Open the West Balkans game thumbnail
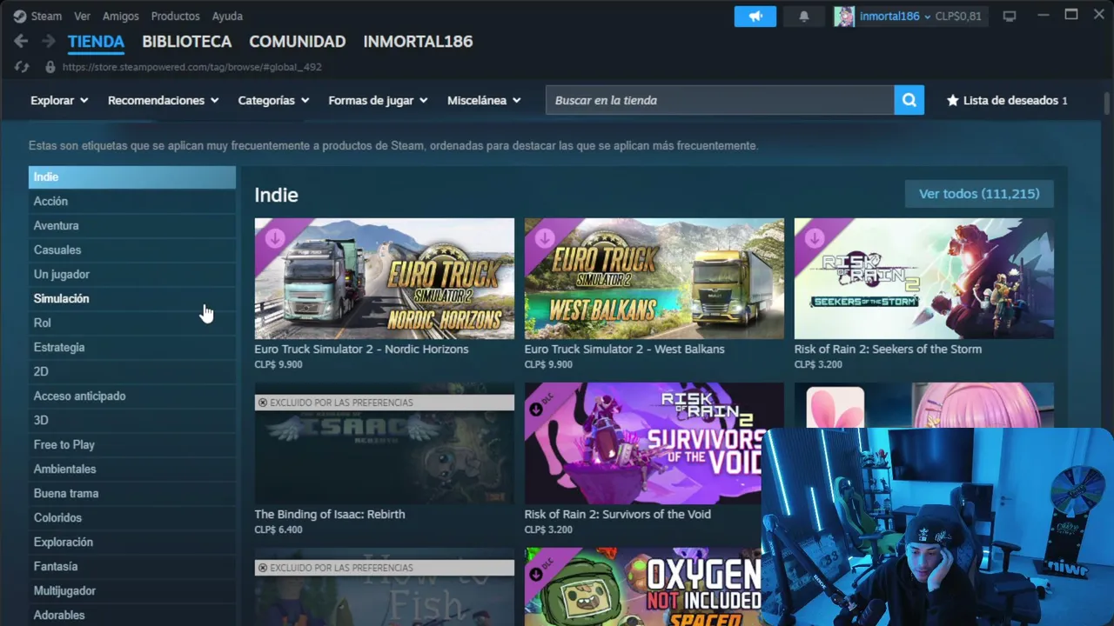Screen dimensions: 1114x626 coord(654,278)
